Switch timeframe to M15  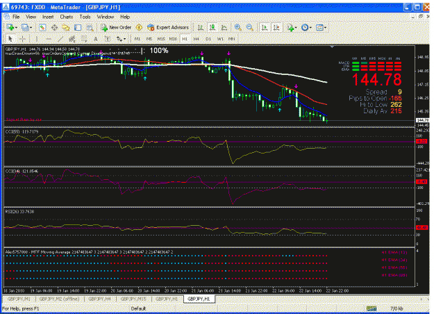[x=161, y=39]
